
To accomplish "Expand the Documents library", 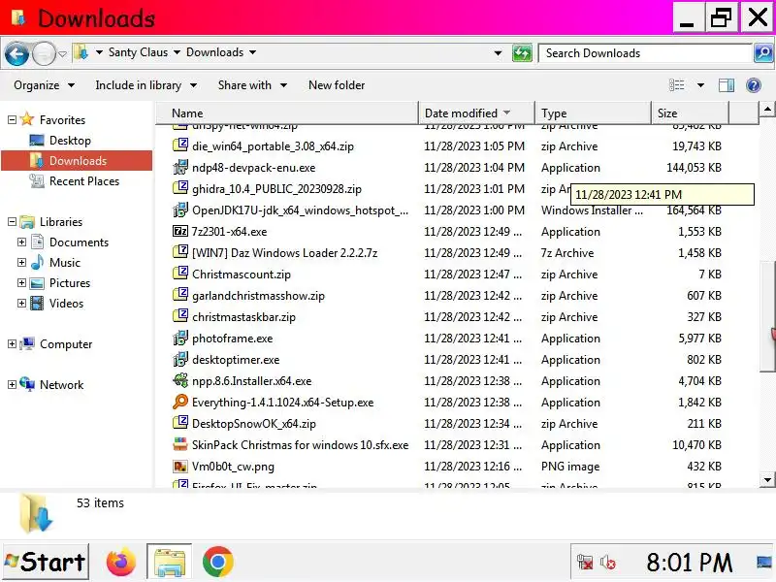I will tap(21, 242).
